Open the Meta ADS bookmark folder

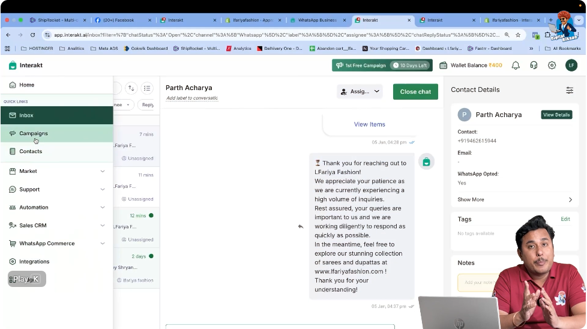(104, 48)
